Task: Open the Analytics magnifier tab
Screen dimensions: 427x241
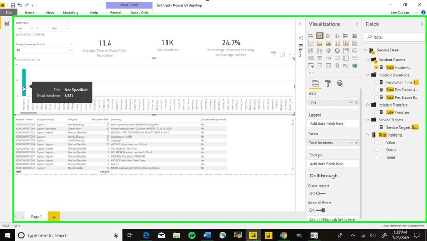Action: point(340,83)
